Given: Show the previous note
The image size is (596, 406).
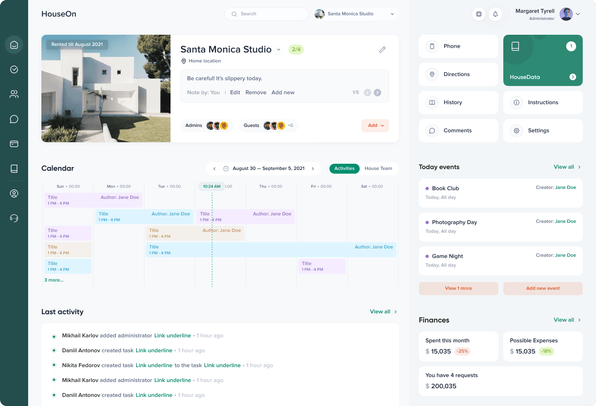Looking at the screenshot, I should click(368, 93).
